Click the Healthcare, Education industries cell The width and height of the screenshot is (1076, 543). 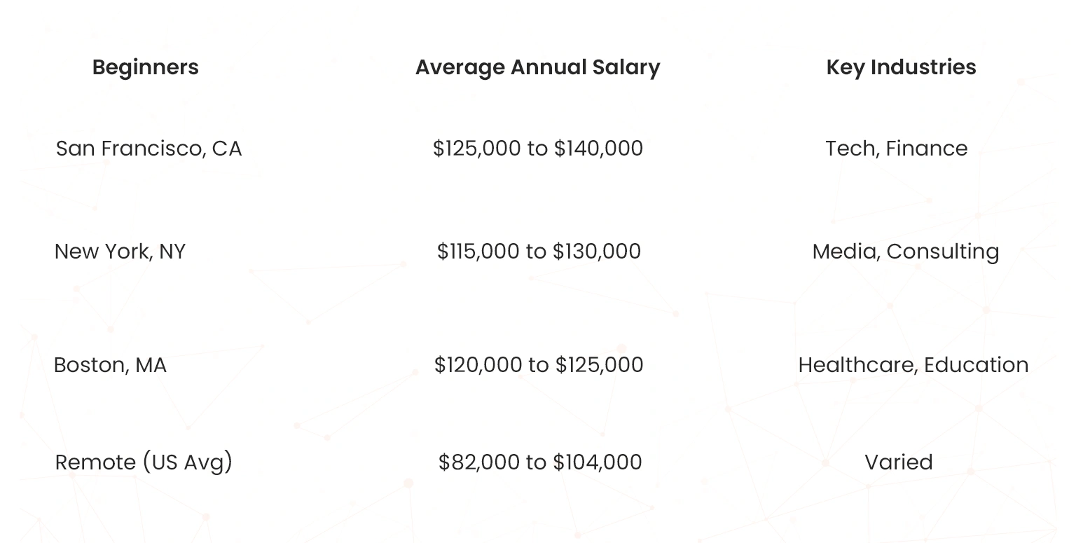(x=913, y=365)
